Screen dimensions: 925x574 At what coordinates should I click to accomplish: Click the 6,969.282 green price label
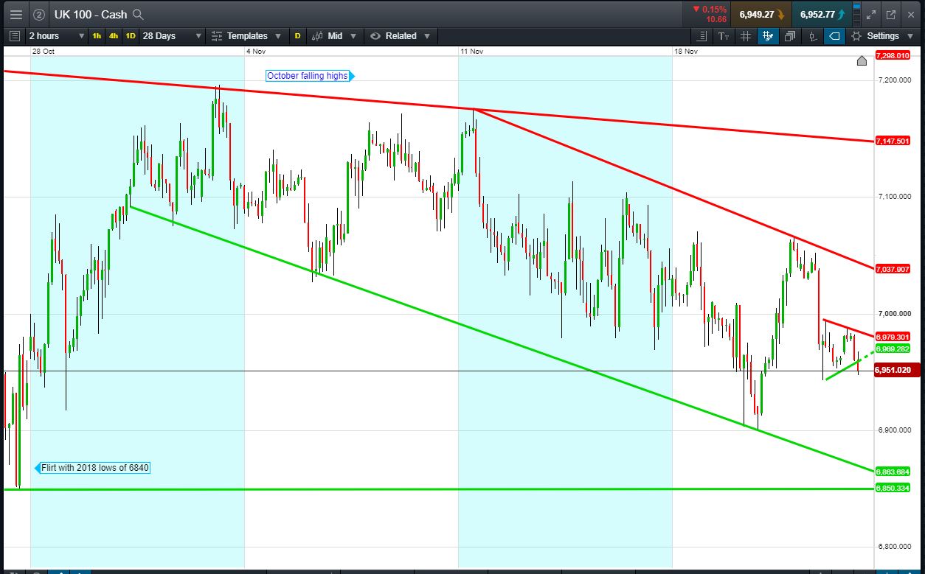click(892, 349)
